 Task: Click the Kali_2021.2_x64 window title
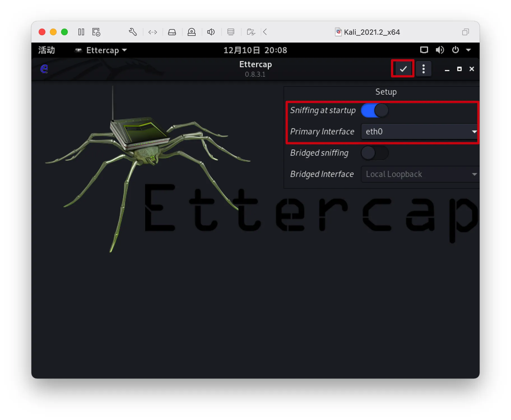click(372, 32)
